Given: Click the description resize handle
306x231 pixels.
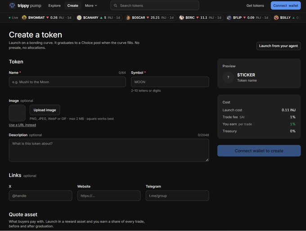Looking at the screenshot, I should (207, 160).
